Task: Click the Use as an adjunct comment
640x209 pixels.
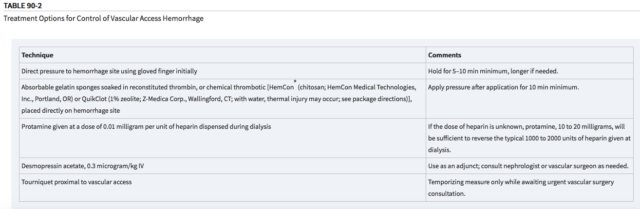Action: click(528, 166)
